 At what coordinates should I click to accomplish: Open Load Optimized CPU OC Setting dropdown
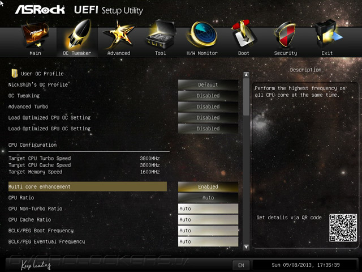click(x=208, y=117)
